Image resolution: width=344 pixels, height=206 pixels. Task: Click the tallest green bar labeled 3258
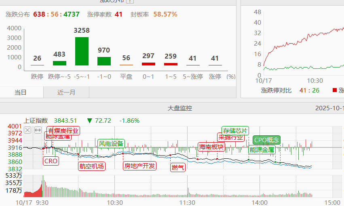[82, 51]
